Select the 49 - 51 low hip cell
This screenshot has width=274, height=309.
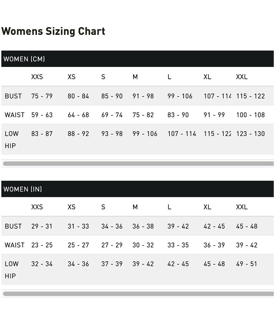coord(247,264)
